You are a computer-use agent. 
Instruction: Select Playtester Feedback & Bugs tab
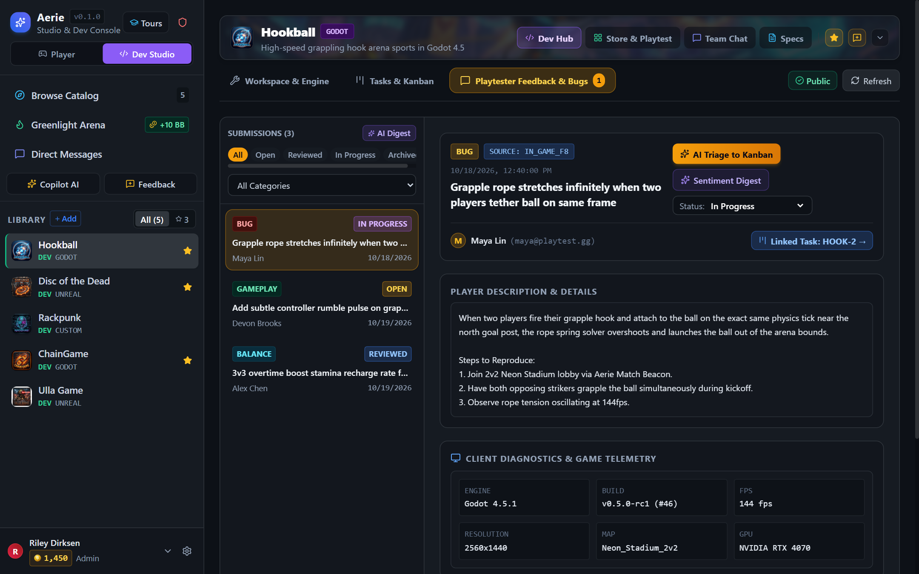point(532,81)
